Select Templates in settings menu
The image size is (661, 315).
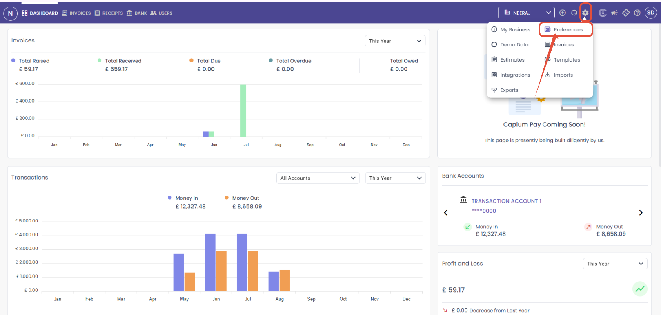(562, 59)
